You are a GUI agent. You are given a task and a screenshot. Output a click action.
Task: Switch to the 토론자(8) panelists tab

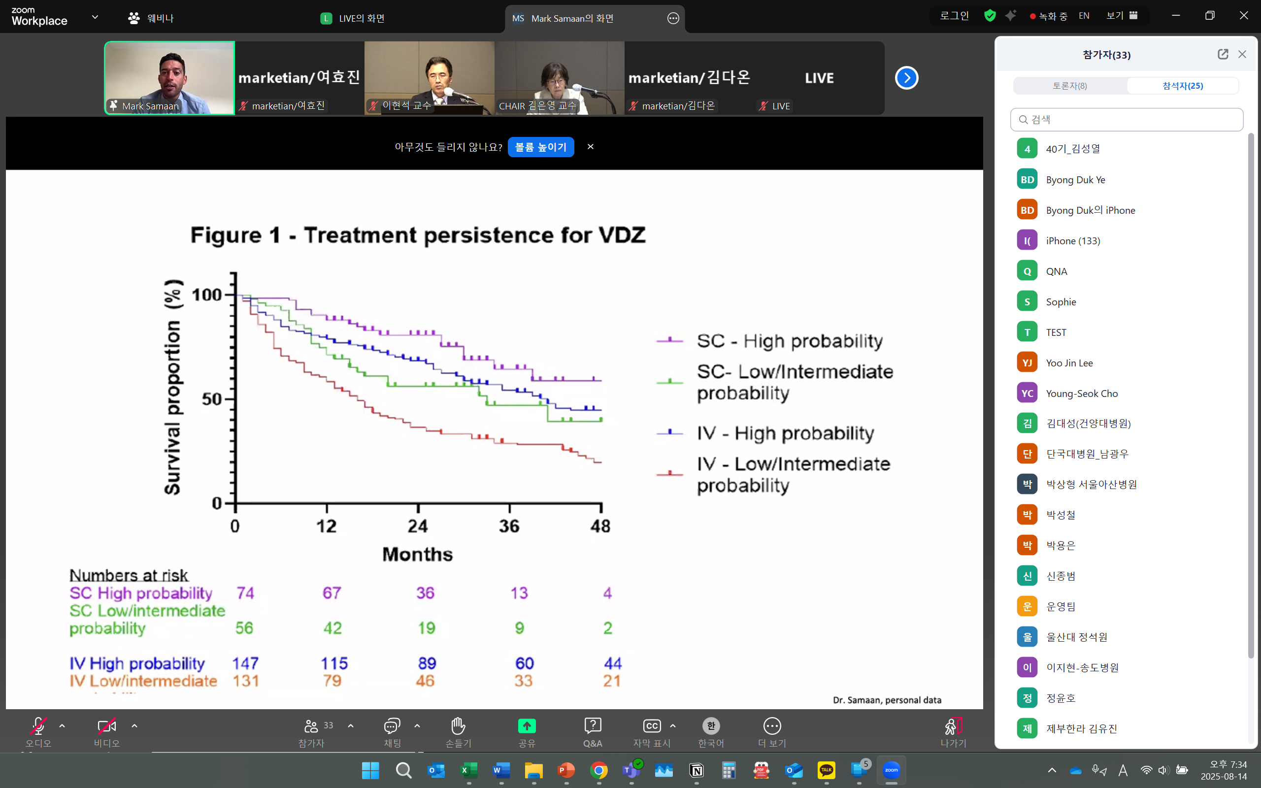(1070, 86)
